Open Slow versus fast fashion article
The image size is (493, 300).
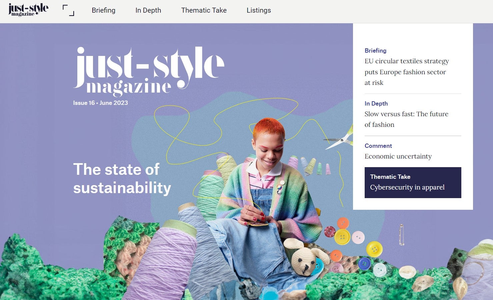406,119
